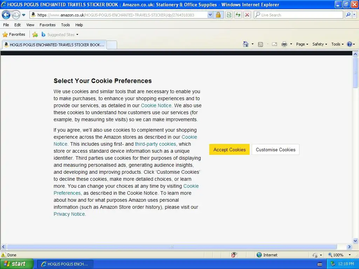This screenshot has width=359, height=269.
Task: Open the first Cookie Notice link
Action: (156, 105)
